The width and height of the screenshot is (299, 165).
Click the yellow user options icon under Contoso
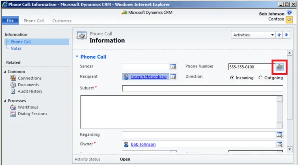[289, 20]
